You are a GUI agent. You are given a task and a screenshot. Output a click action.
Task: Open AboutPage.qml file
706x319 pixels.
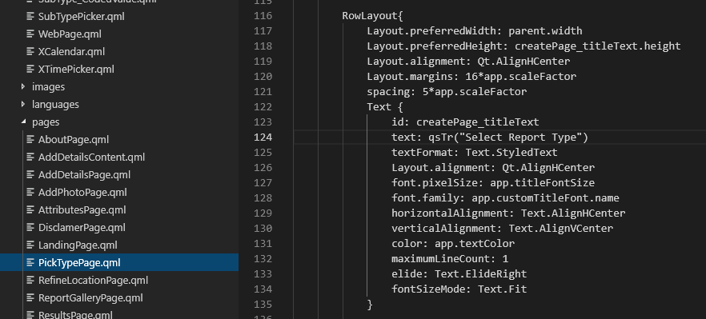74,139
